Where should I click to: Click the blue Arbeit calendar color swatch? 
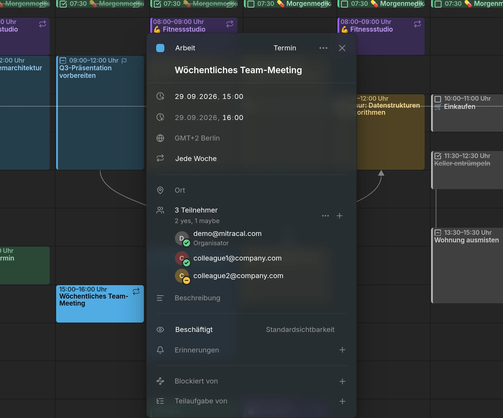coord(160,48)
